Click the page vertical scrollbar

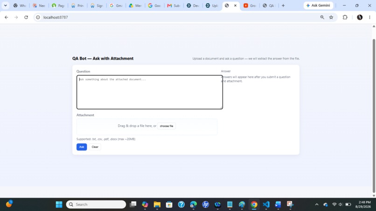pos(374,116)
